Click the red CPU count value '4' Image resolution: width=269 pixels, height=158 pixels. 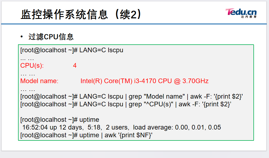[x=75, y=65]
